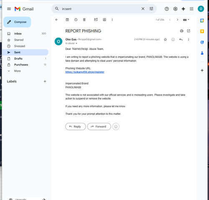Viewport: 209px width, 200px height.
Task: Open Contacts side panel icon
Action: coord(202,53)
